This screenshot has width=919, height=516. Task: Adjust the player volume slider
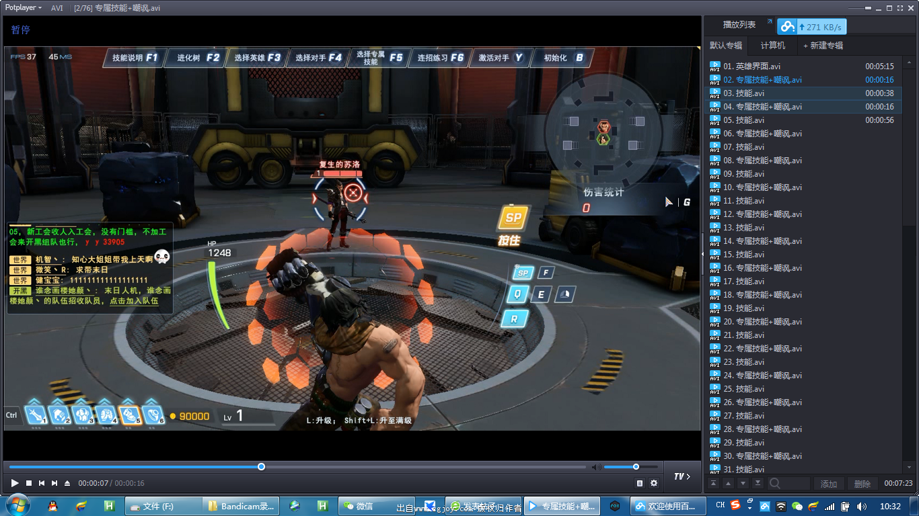coord(631,467)
